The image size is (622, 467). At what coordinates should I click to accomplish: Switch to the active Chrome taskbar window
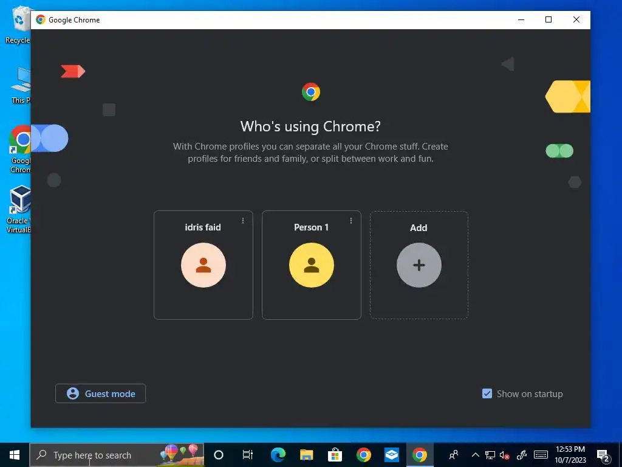coord(420,455)
